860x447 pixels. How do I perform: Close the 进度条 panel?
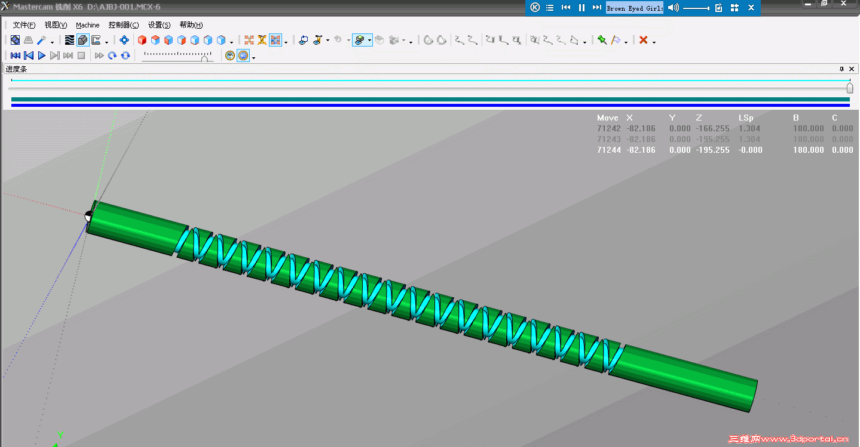[852, 69]
